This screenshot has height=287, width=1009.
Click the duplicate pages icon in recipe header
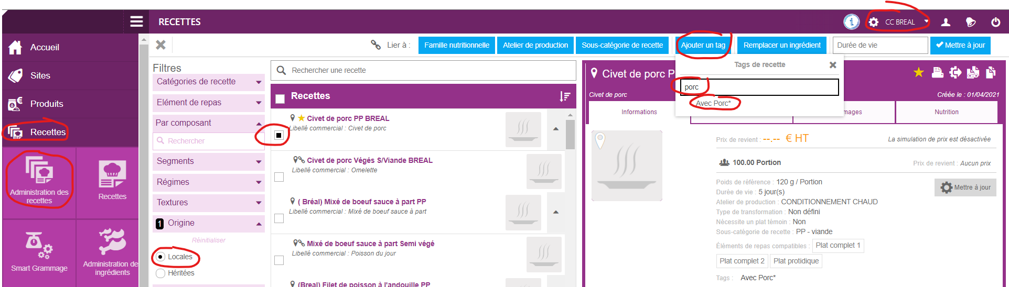(x=991, y=73)
